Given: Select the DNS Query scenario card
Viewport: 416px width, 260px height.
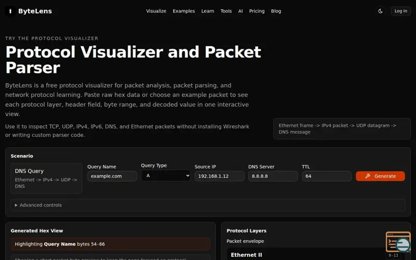Looking at the screenshot, I should click(x=46, y=178).
